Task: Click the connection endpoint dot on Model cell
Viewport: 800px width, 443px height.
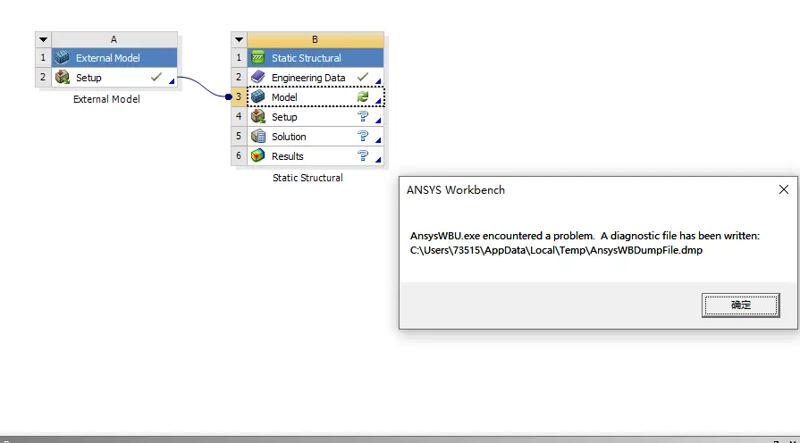Action: point(229,96)
